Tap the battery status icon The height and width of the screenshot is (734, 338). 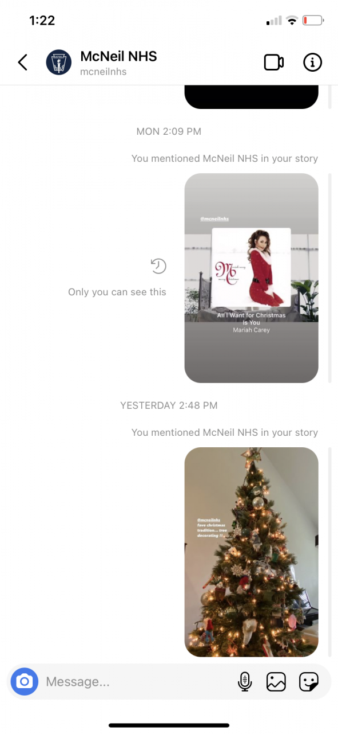pos(313,21)
